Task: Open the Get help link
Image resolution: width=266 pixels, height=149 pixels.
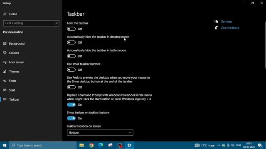Action: [x=226, y=22]
